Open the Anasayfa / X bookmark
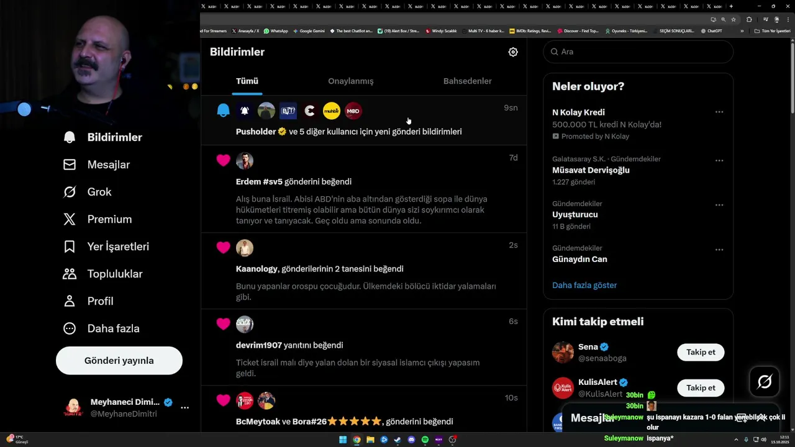The image size is (795, 447). point(245,30)
